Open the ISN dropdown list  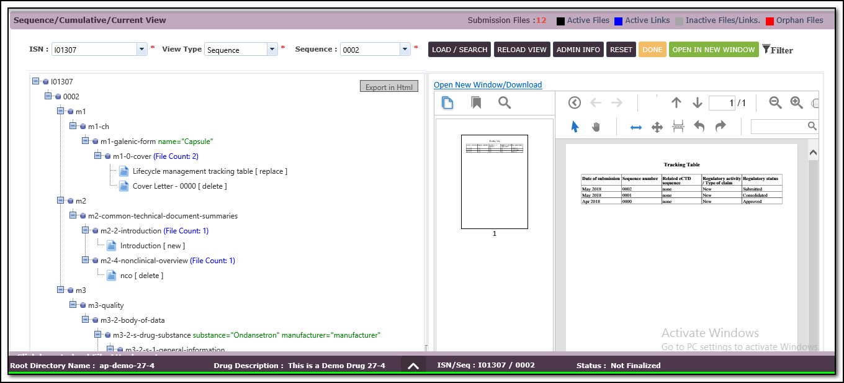141,50
